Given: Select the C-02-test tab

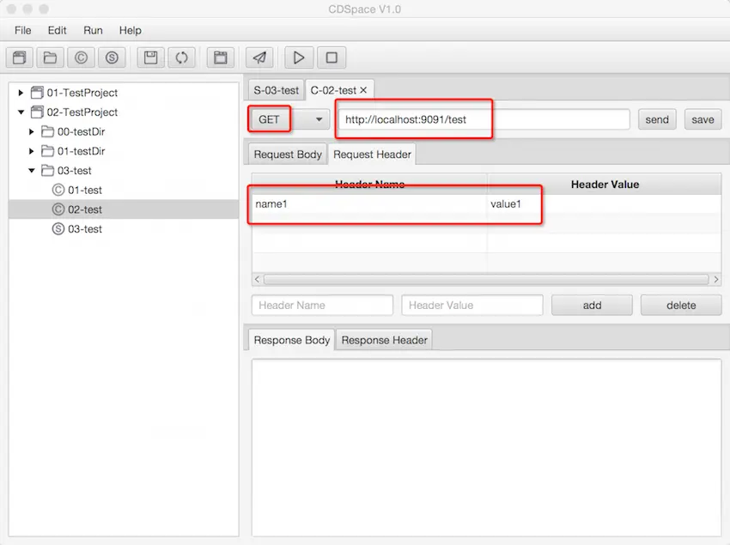Looking at the screenshot, I should click(333, 90).
